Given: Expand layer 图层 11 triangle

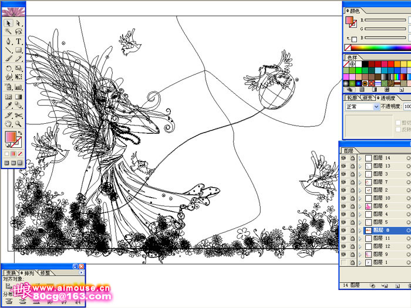Looking at the screenshot, I should (x=360, y=238).
